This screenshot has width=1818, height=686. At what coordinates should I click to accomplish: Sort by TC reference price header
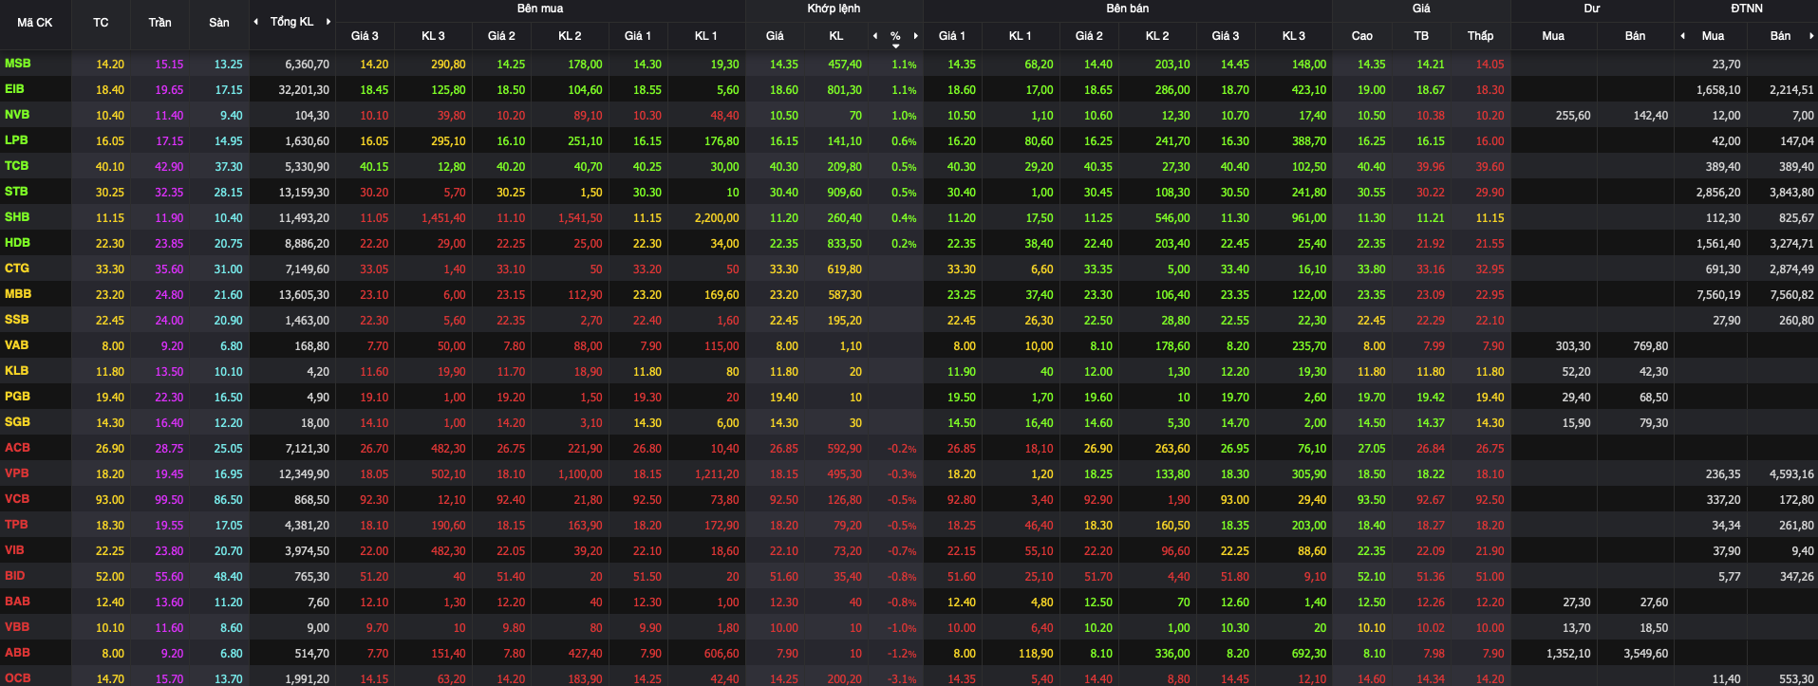click(x=101, y=23)
